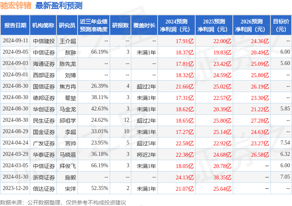Click the 17.91亿 profit value

[x=185, y=41]
